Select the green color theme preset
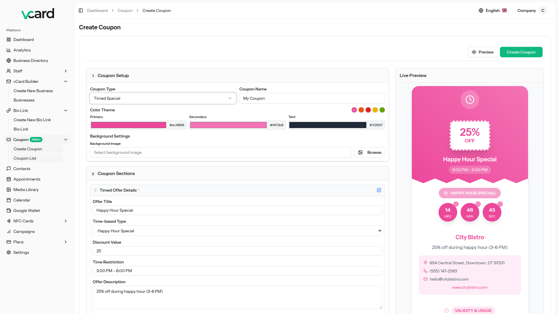This screenshot has height=314, width=558. (382, 110)
